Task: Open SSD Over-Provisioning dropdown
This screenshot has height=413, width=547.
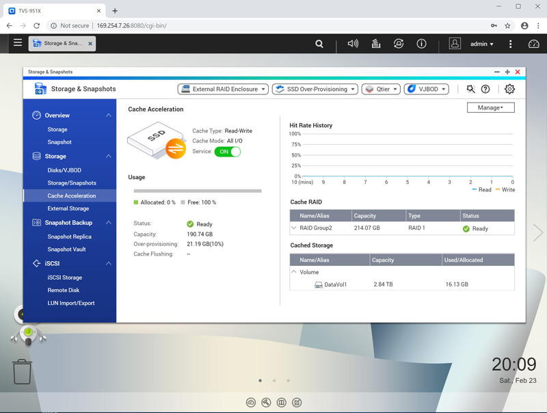Action: 315,90
